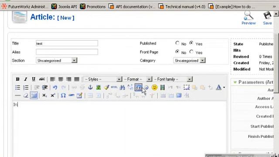Insert an image via tree icon
The height and width of the screenshot is (157, 279).
(99, 87)
